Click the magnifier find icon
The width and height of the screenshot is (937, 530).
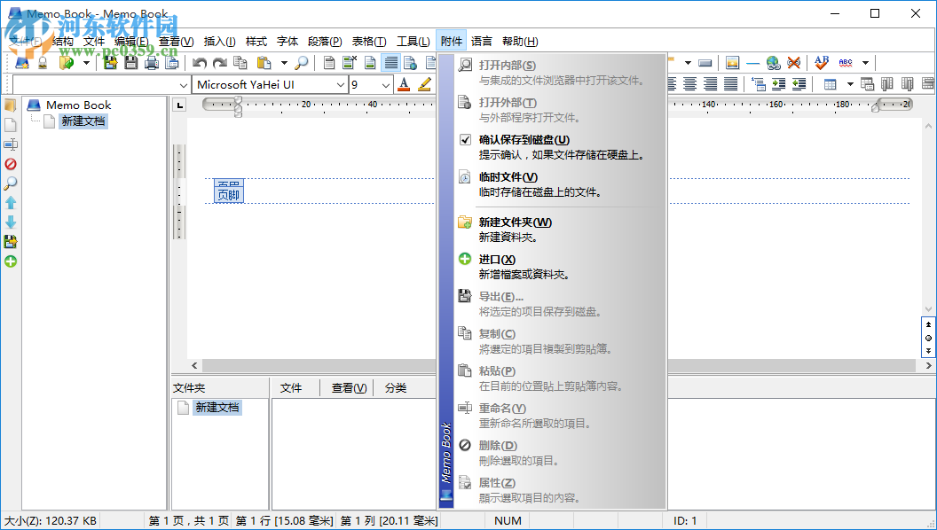tap(302, 63)
